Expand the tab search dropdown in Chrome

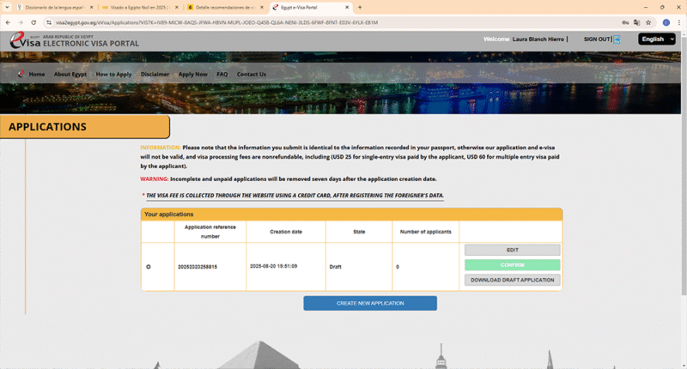[8, 7]
